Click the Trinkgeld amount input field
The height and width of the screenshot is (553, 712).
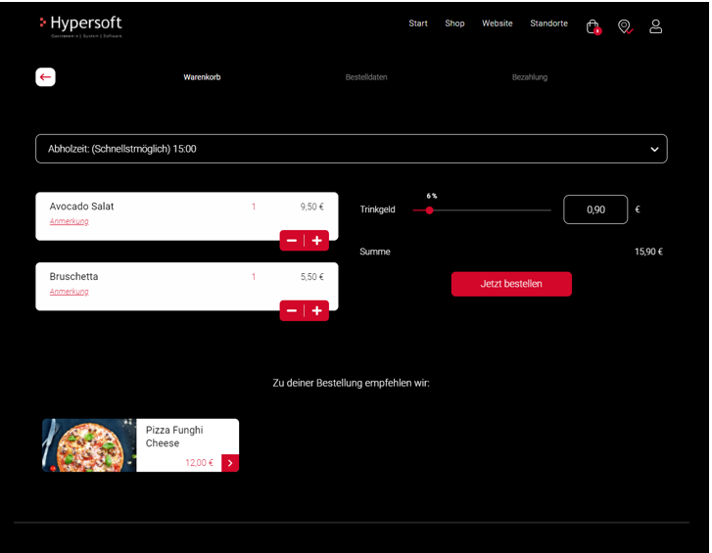pos(595,209)
